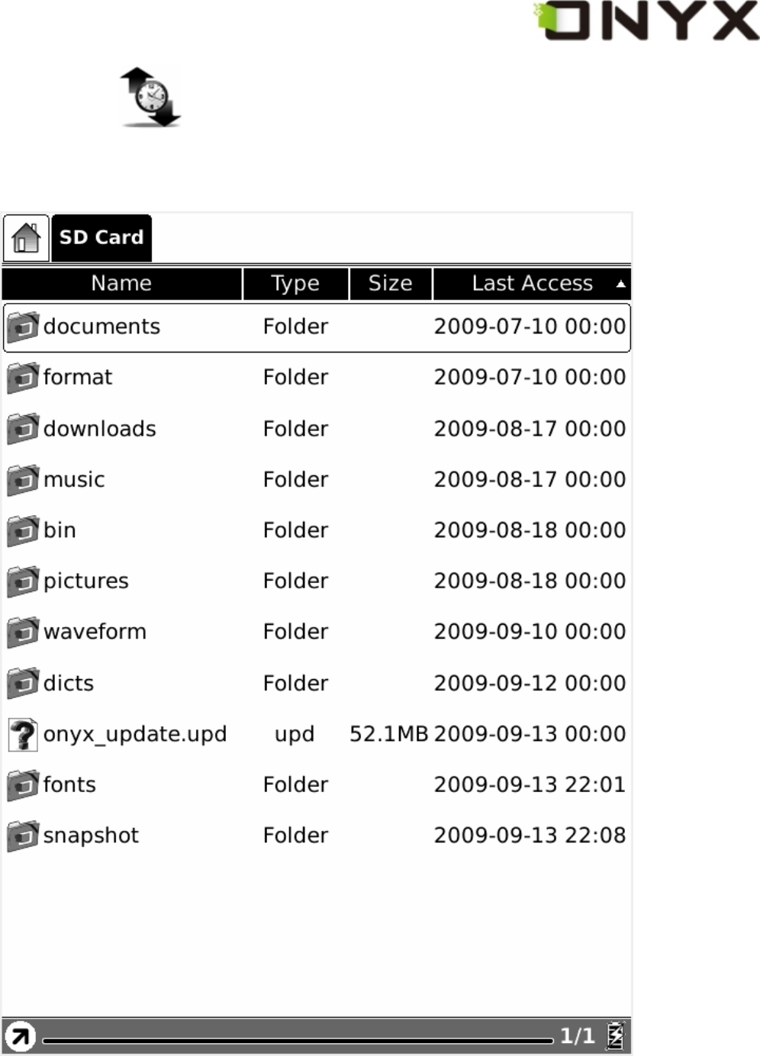Click the sort-by-time clock icon
760x1056 pixels.
pos(150,98)
